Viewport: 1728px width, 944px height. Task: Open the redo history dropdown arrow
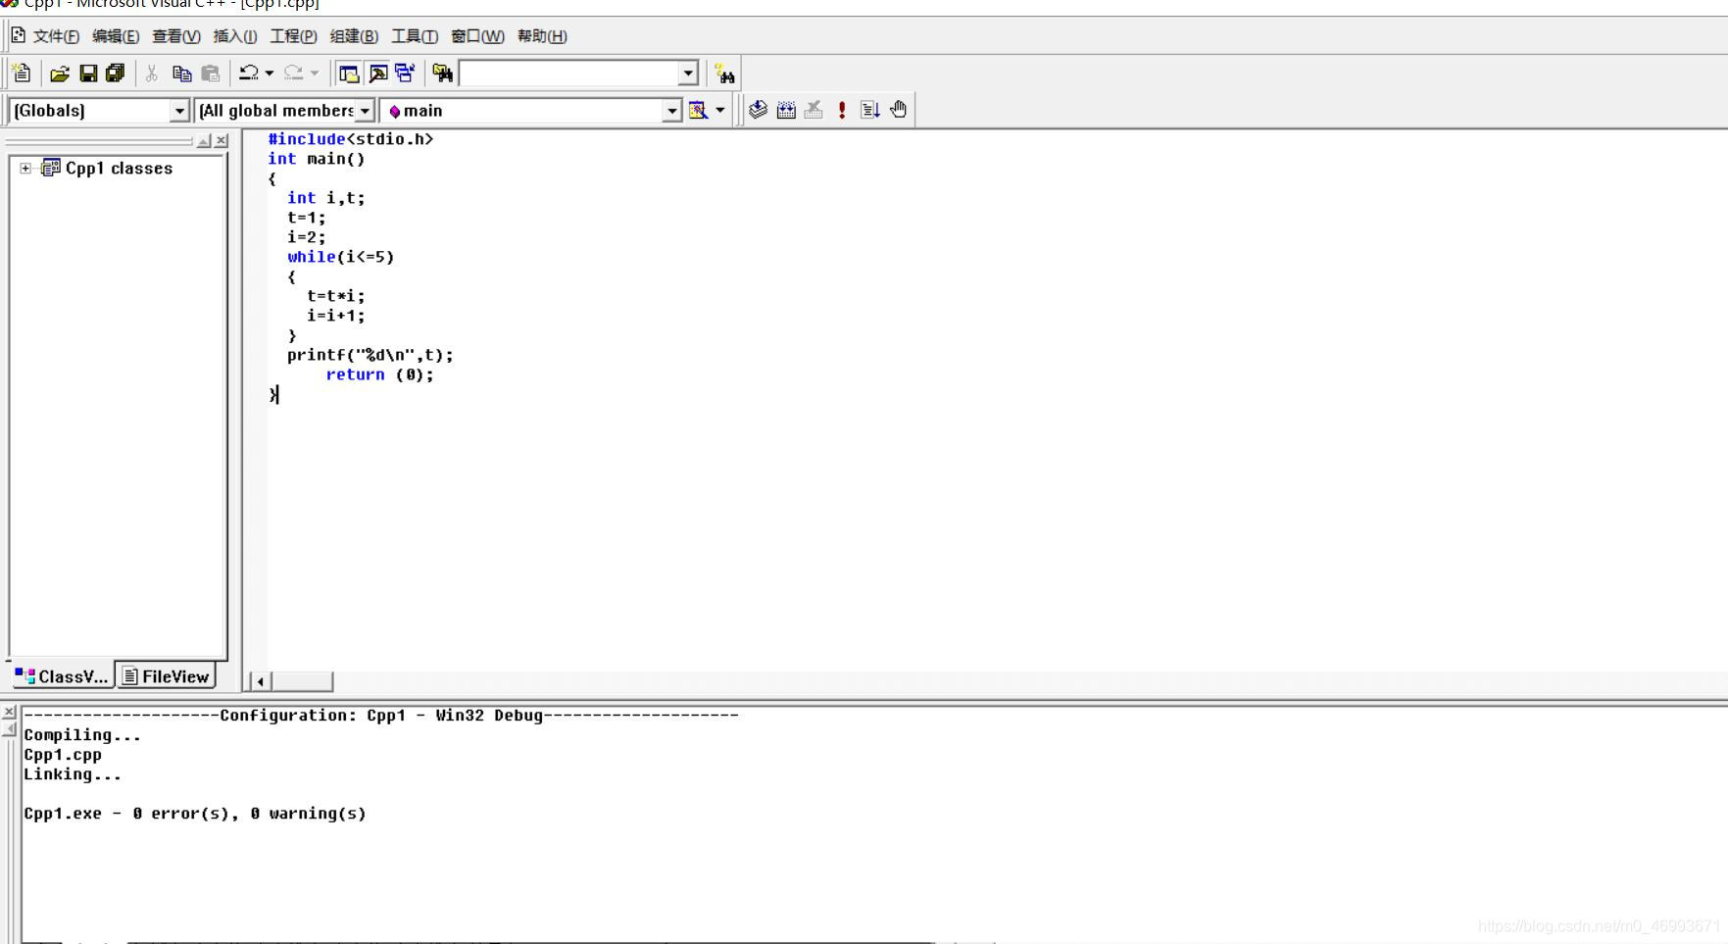(x=315, y=74)
